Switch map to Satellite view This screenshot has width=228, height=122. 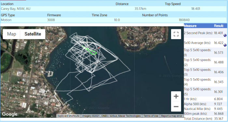coord(33,34)
